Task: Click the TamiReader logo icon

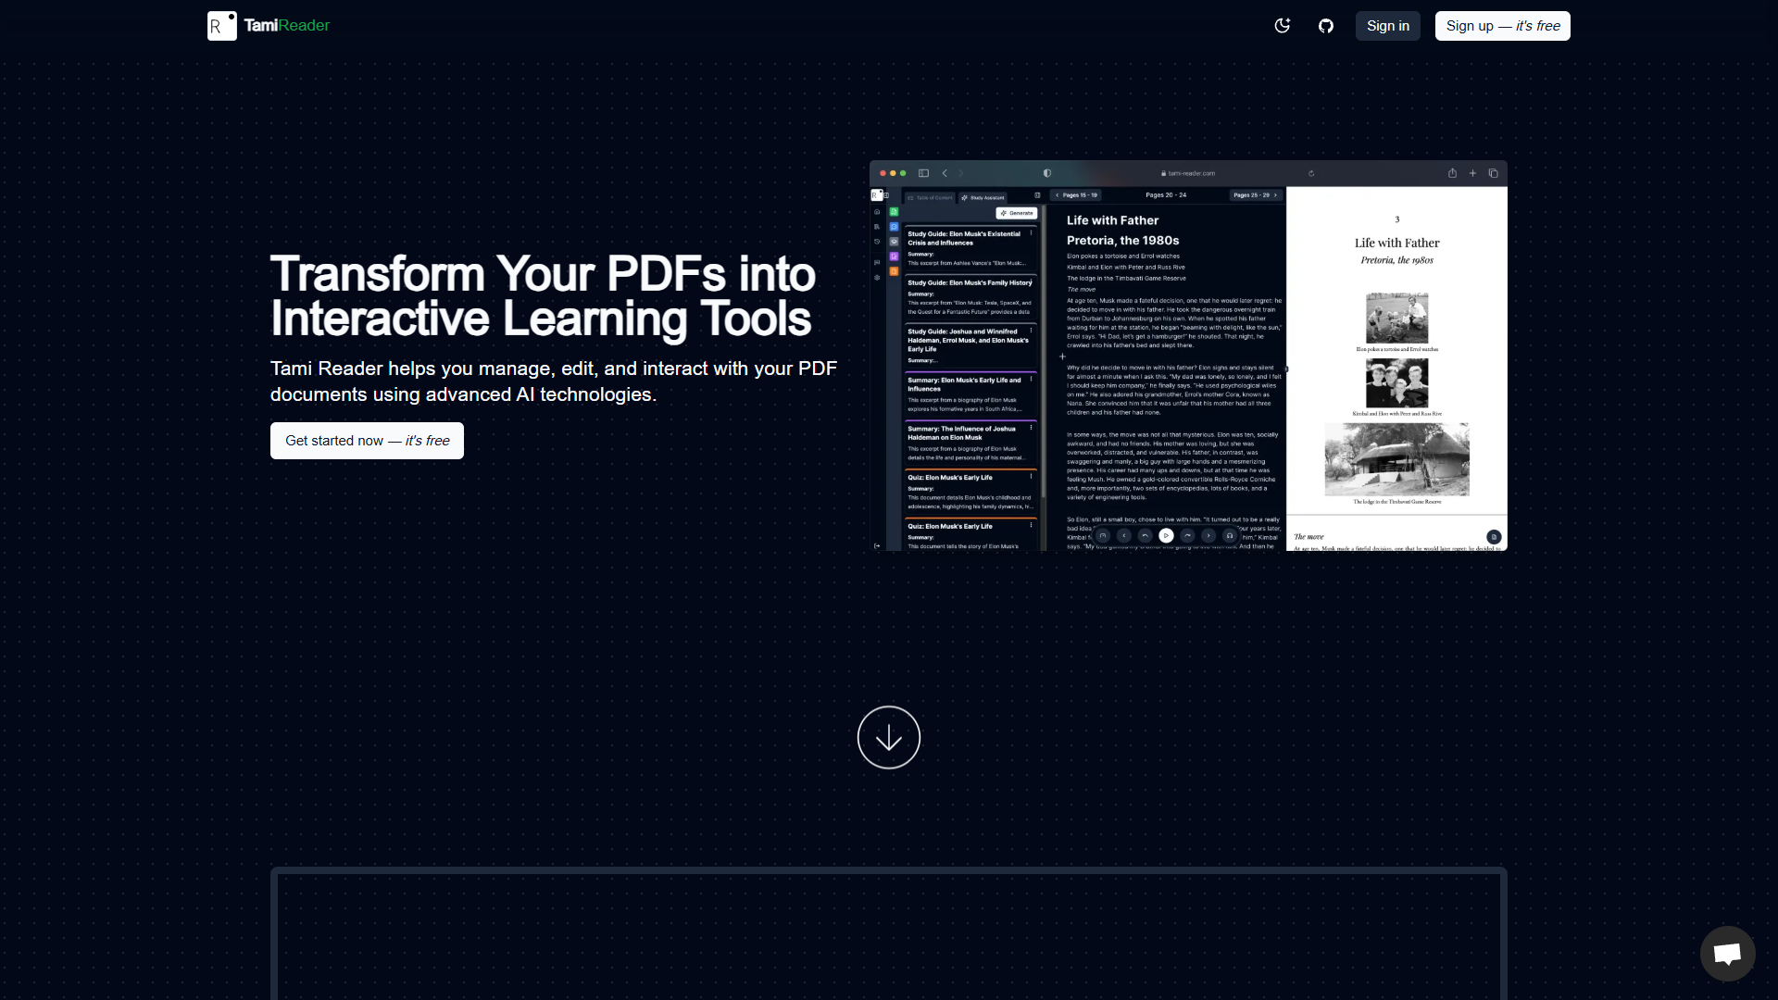Action: [222, 26]
